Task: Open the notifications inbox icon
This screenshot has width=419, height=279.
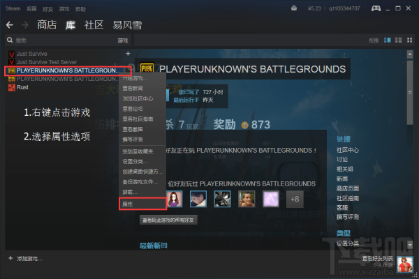Action: (294, 8)
